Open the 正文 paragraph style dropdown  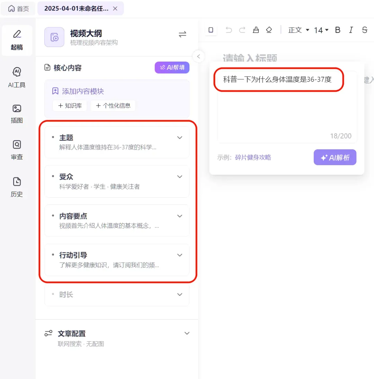point(299,30)
